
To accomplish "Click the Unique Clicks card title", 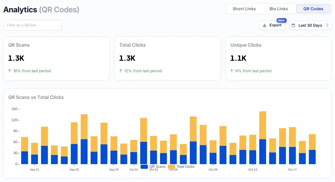I will click(x=246, y=45).
